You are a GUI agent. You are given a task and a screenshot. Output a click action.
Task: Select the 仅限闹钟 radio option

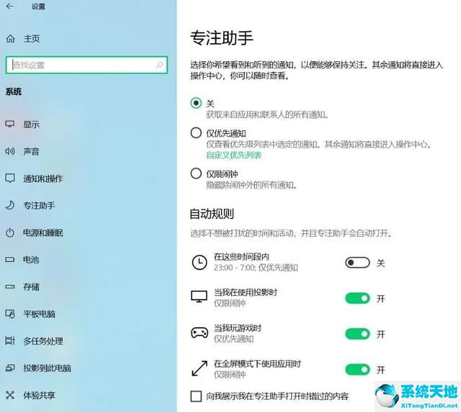(196, 174)
